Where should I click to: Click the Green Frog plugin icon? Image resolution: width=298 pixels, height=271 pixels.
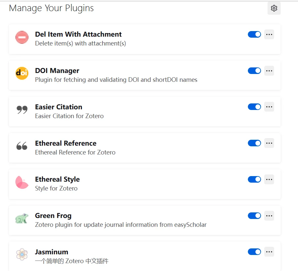[22, 219]
